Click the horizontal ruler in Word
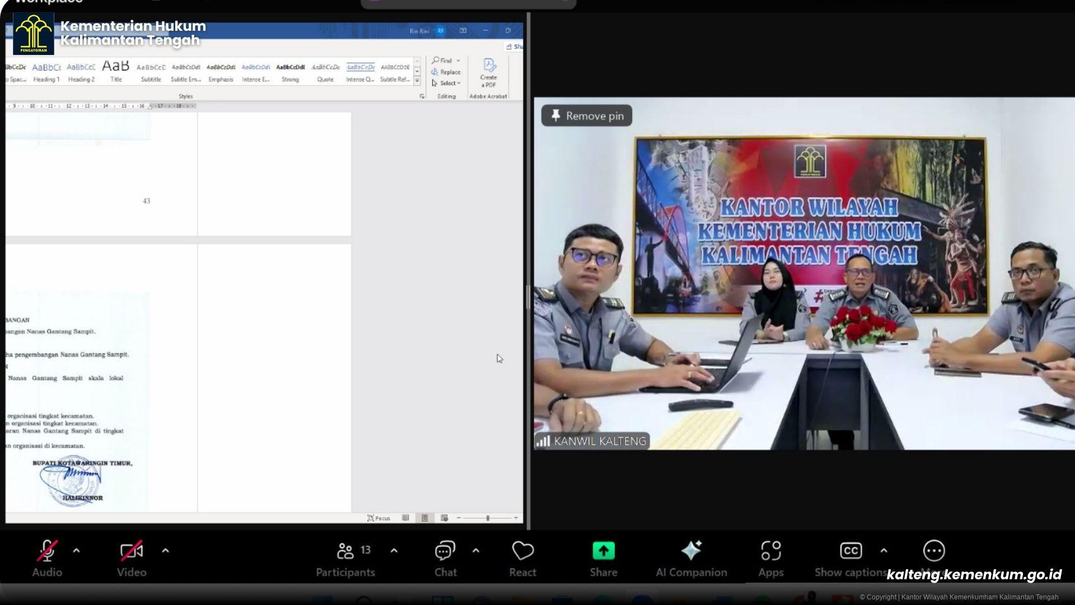1075x605 pixels. pos(101,106)
